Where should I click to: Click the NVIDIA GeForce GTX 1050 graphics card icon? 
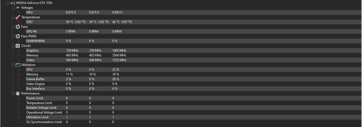(x=13, y=3)
